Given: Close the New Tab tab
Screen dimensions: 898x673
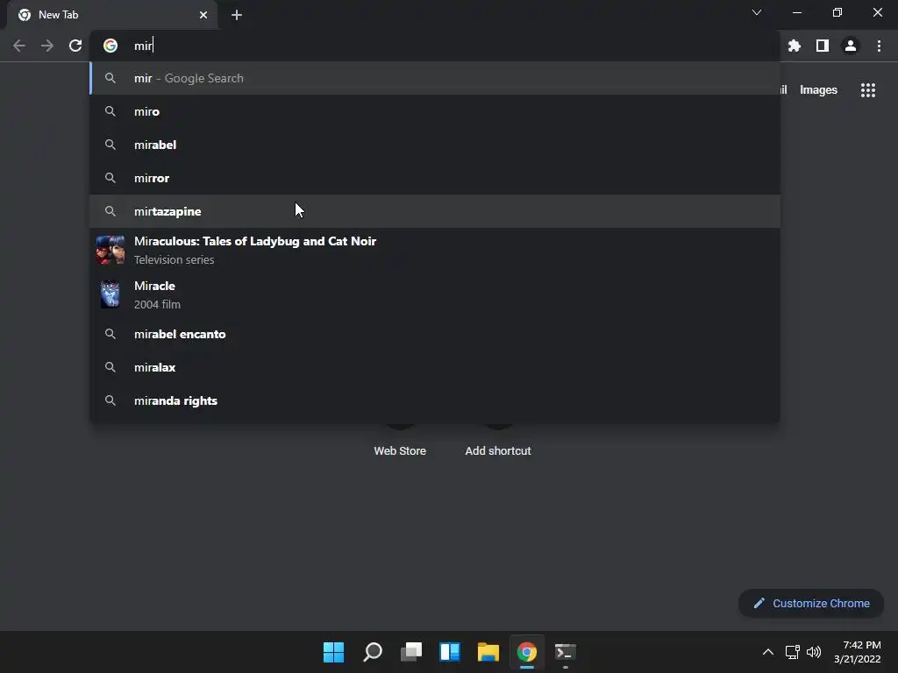Looking at the screenshot, I should click(x=203, y=15).
